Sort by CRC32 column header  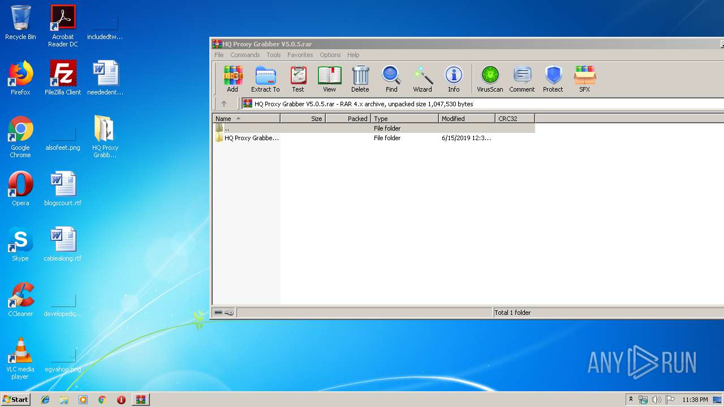pos(515,119)
